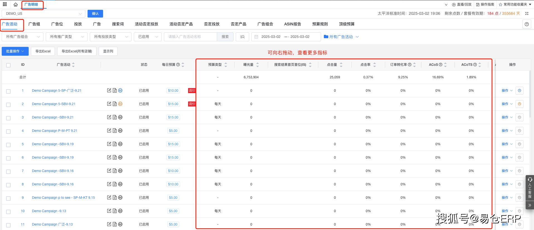534x230 pixels.
Task: Click clock icon for row 8
Action: [520, 184]
